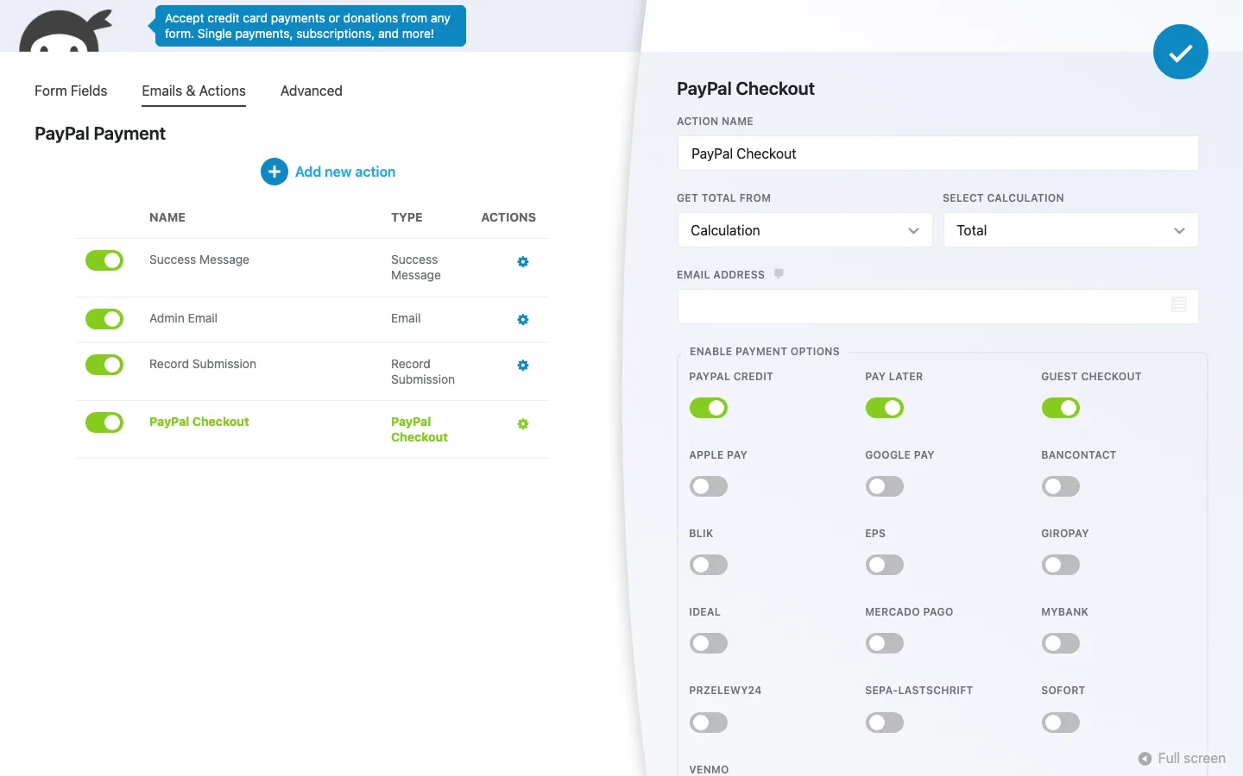Disable the Admin Email action toggle

104,319
